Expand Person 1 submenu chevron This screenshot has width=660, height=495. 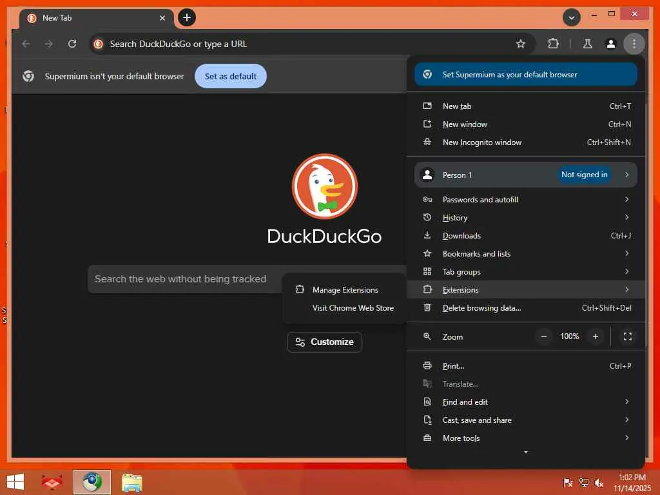tap(626, 175)
